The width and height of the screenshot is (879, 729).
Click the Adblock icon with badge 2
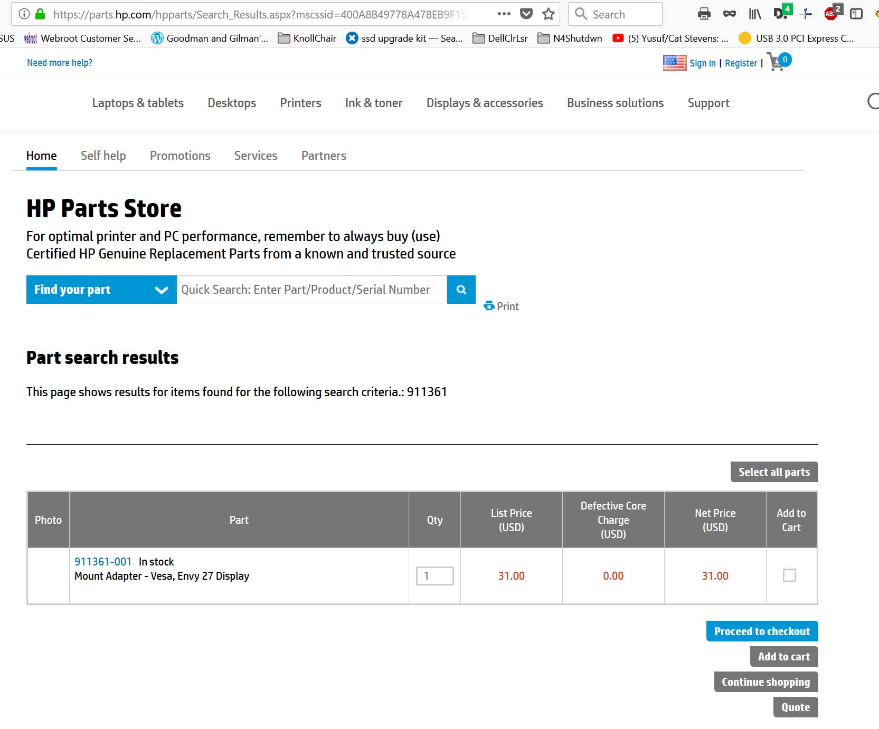(833, 12)
